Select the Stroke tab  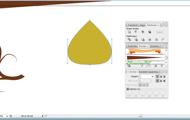pos(133,72)
